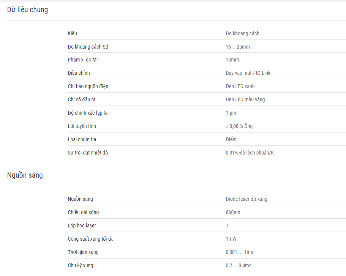Click the "Độ chính xác lặp lại" label

88,113
